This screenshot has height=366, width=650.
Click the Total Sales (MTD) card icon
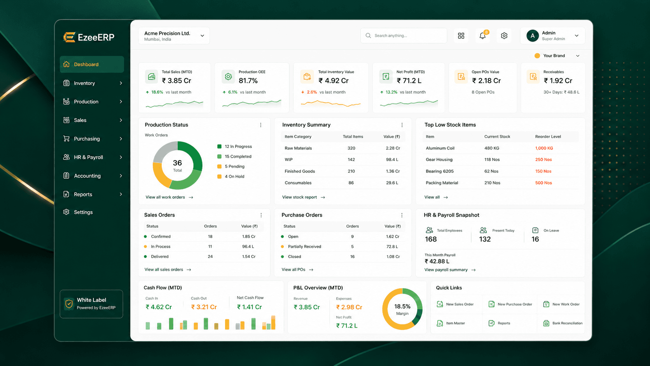[x=152, y=77]
